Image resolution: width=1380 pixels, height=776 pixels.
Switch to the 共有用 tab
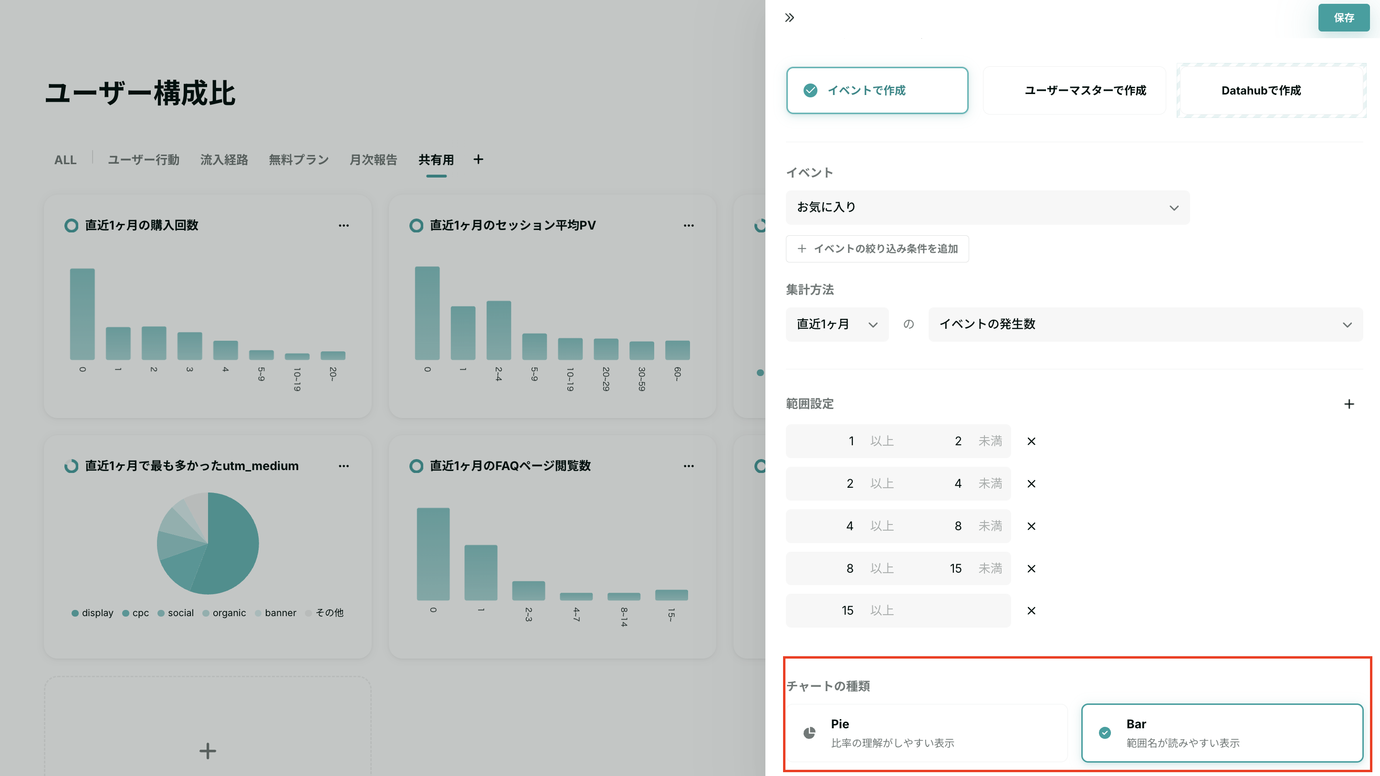(436, 160)
